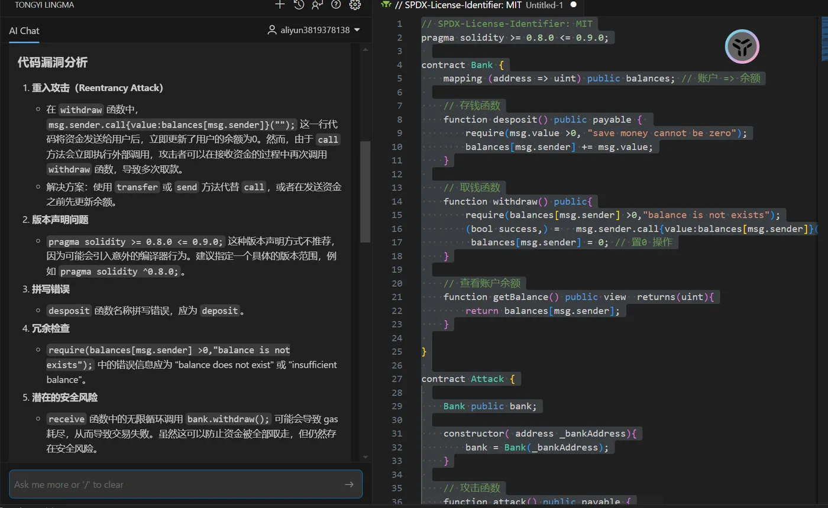This screenshot has width=828, height=508.
Task: Click 'constructor( address _bankAddress){' line
Action: pos(540,433)
